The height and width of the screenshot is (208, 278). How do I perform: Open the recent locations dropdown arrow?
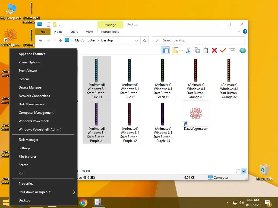55,40
